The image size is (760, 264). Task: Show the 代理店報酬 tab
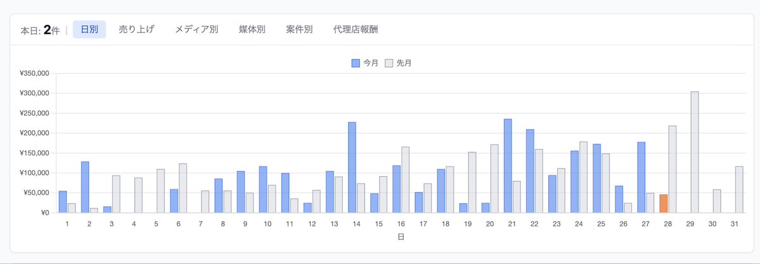pos(356,30)
